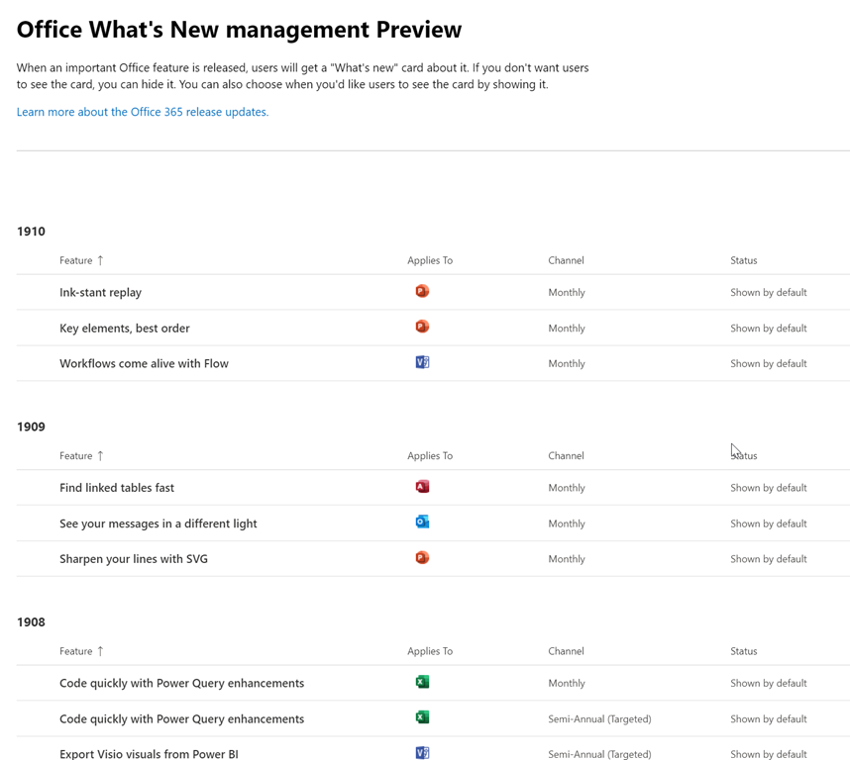Click the Visio icon for Export Visio visuals from Power BI
Image resolution: width=850 pixels, height=760 pixels.
coord(422,753)
